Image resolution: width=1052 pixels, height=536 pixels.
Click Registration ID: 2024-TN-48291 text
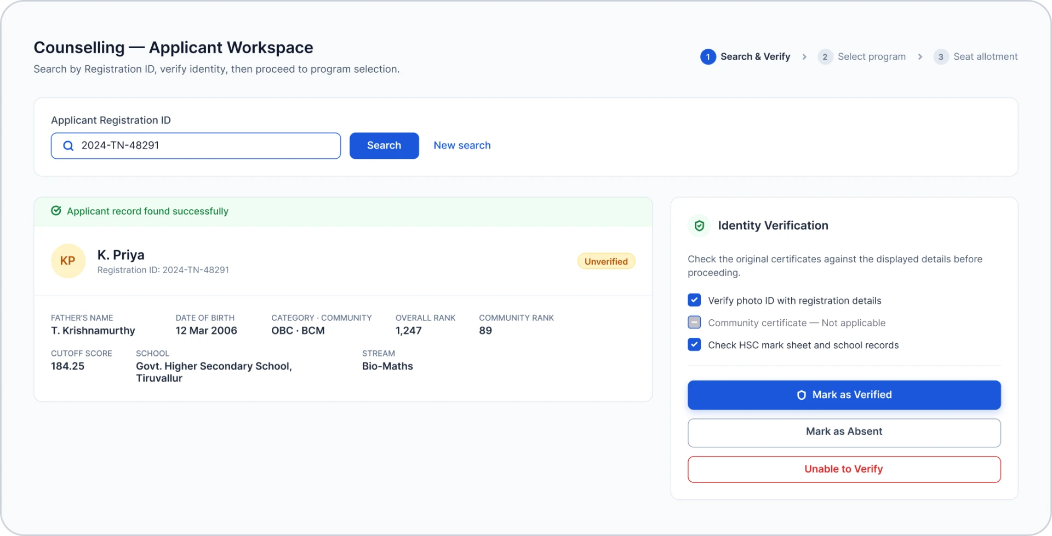pos(163,270)
